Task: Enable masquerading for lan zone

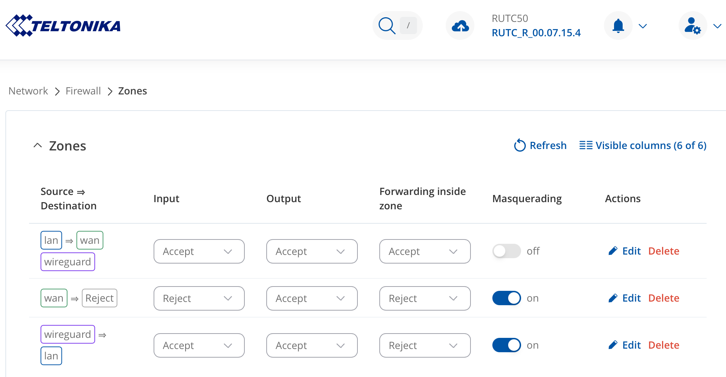Action: pos(506,251)
